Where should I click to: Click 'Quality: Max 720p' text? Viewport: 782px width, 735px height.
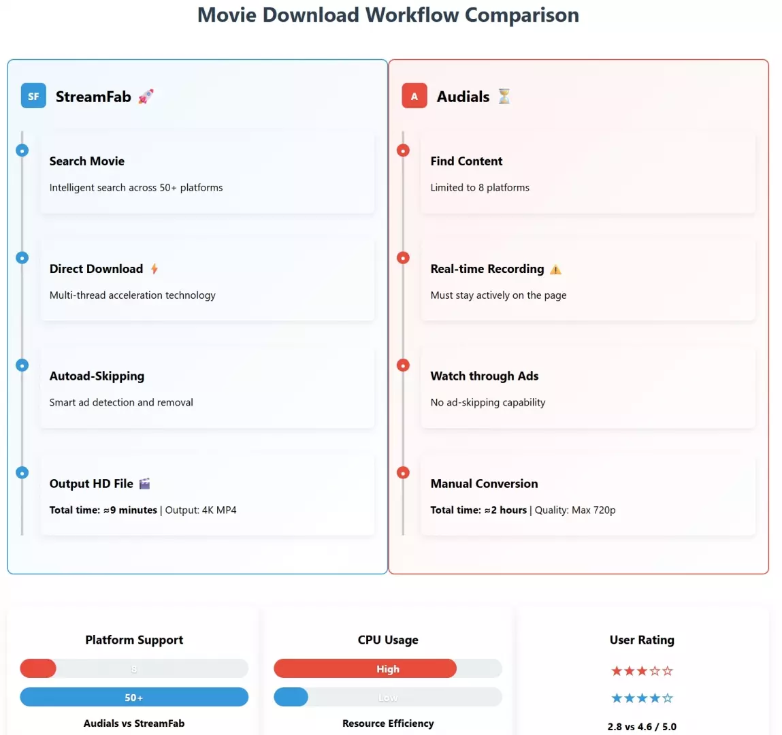(575, 510)
